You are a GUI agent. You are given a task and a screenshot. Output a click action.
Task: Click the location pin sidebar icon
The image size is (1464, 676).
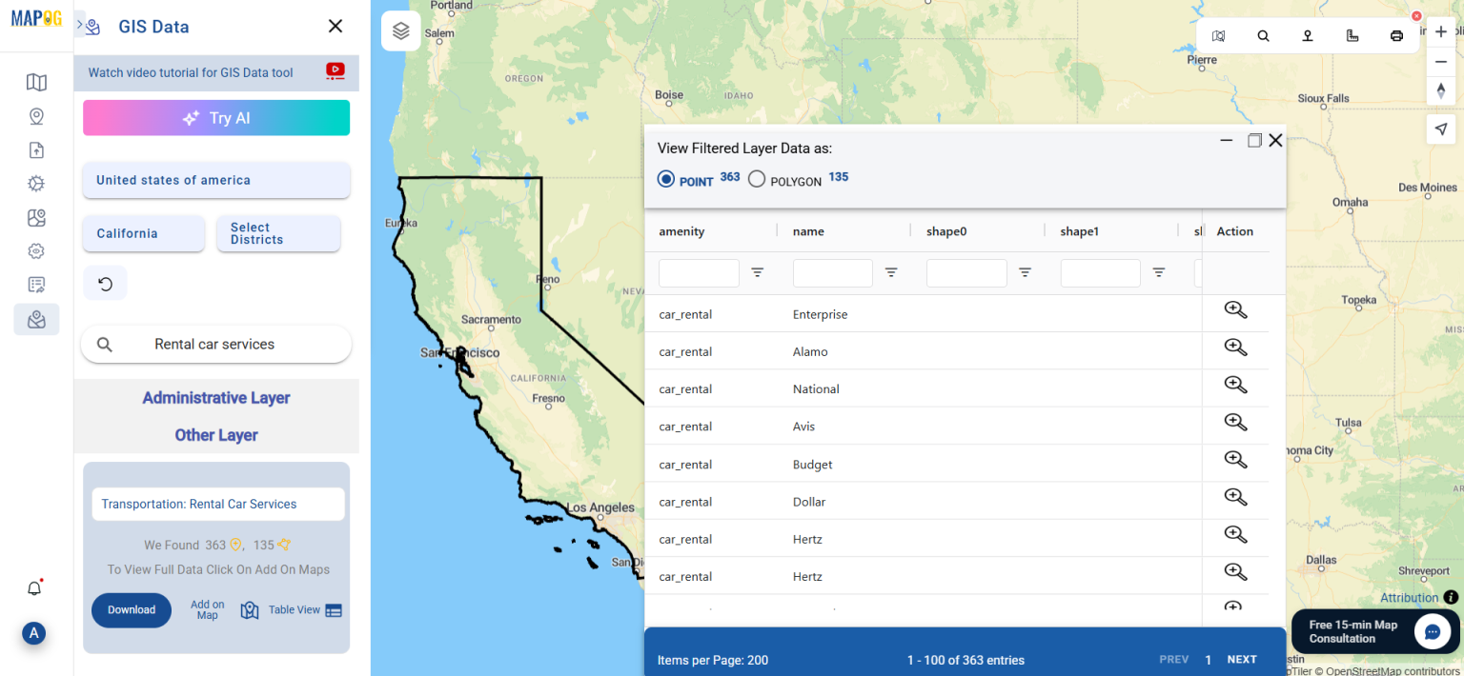pyautogui.click(x=36, y=115)
